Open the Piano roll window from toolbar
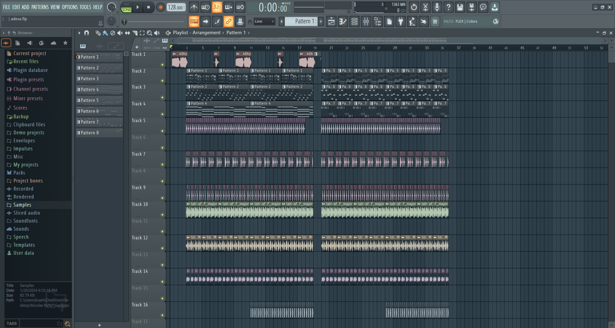This screenshot has width=615, height=328. tap(343, 21)
